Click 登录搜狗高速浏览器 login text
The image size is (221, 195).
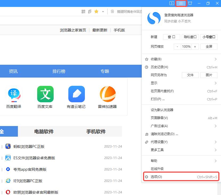tap(179, 15)
